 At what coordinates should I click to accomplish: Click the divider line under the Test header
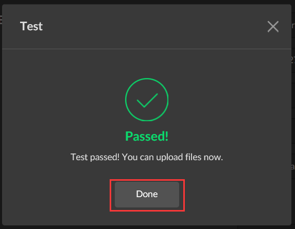tap(147, 49)
